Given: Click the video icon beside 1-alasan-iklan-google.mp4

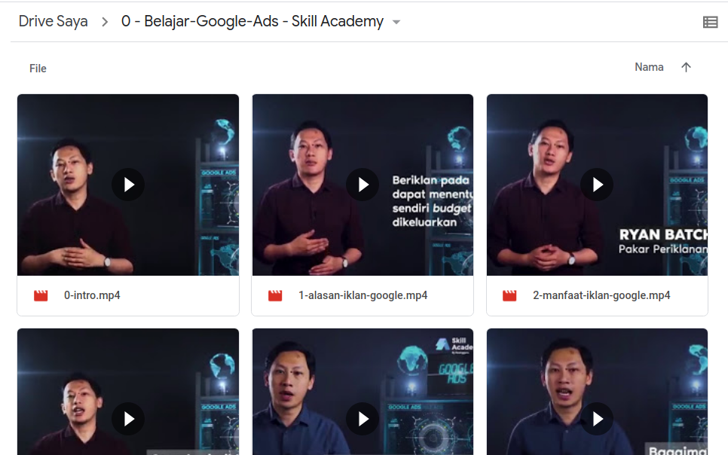Looking at the screenshot, I should click(x=275, y=296).
